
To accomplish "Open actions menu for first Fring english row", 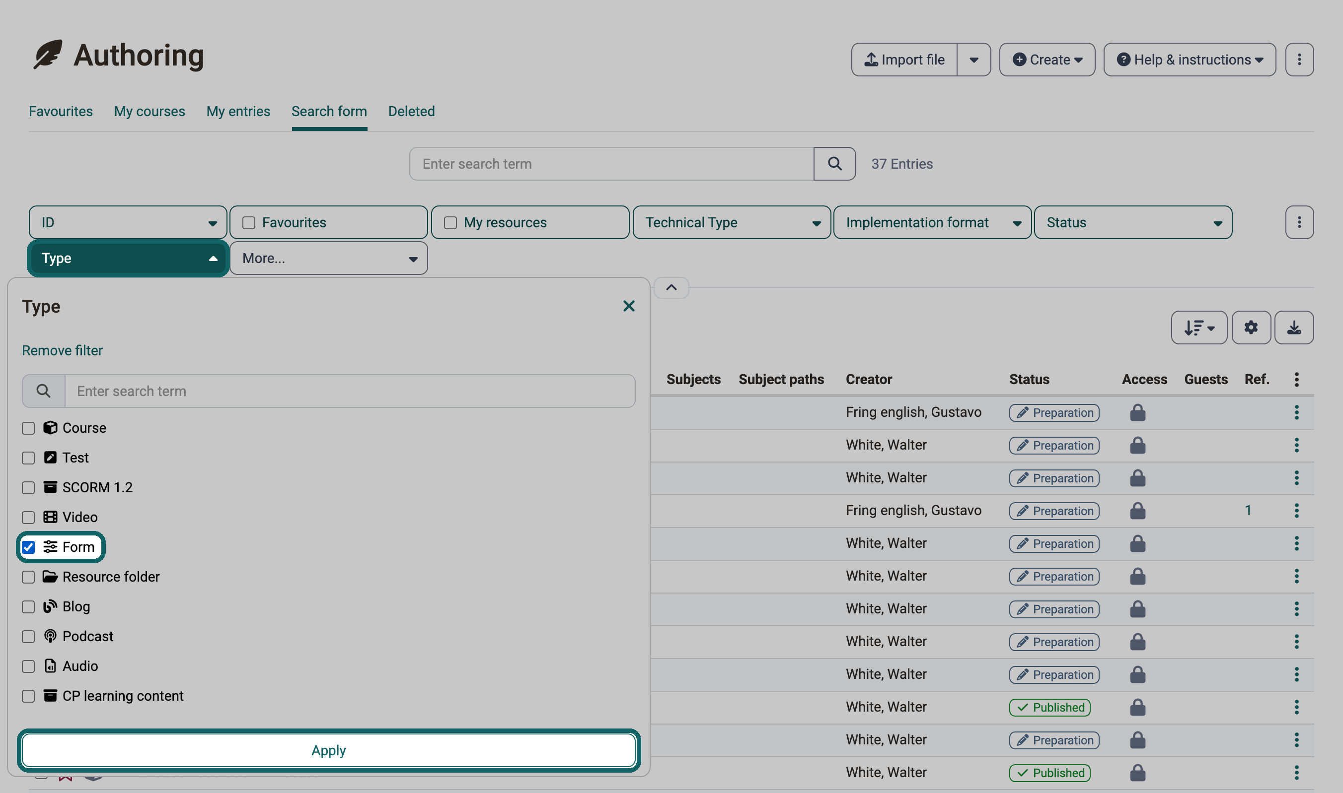I will click(1296, 412).
